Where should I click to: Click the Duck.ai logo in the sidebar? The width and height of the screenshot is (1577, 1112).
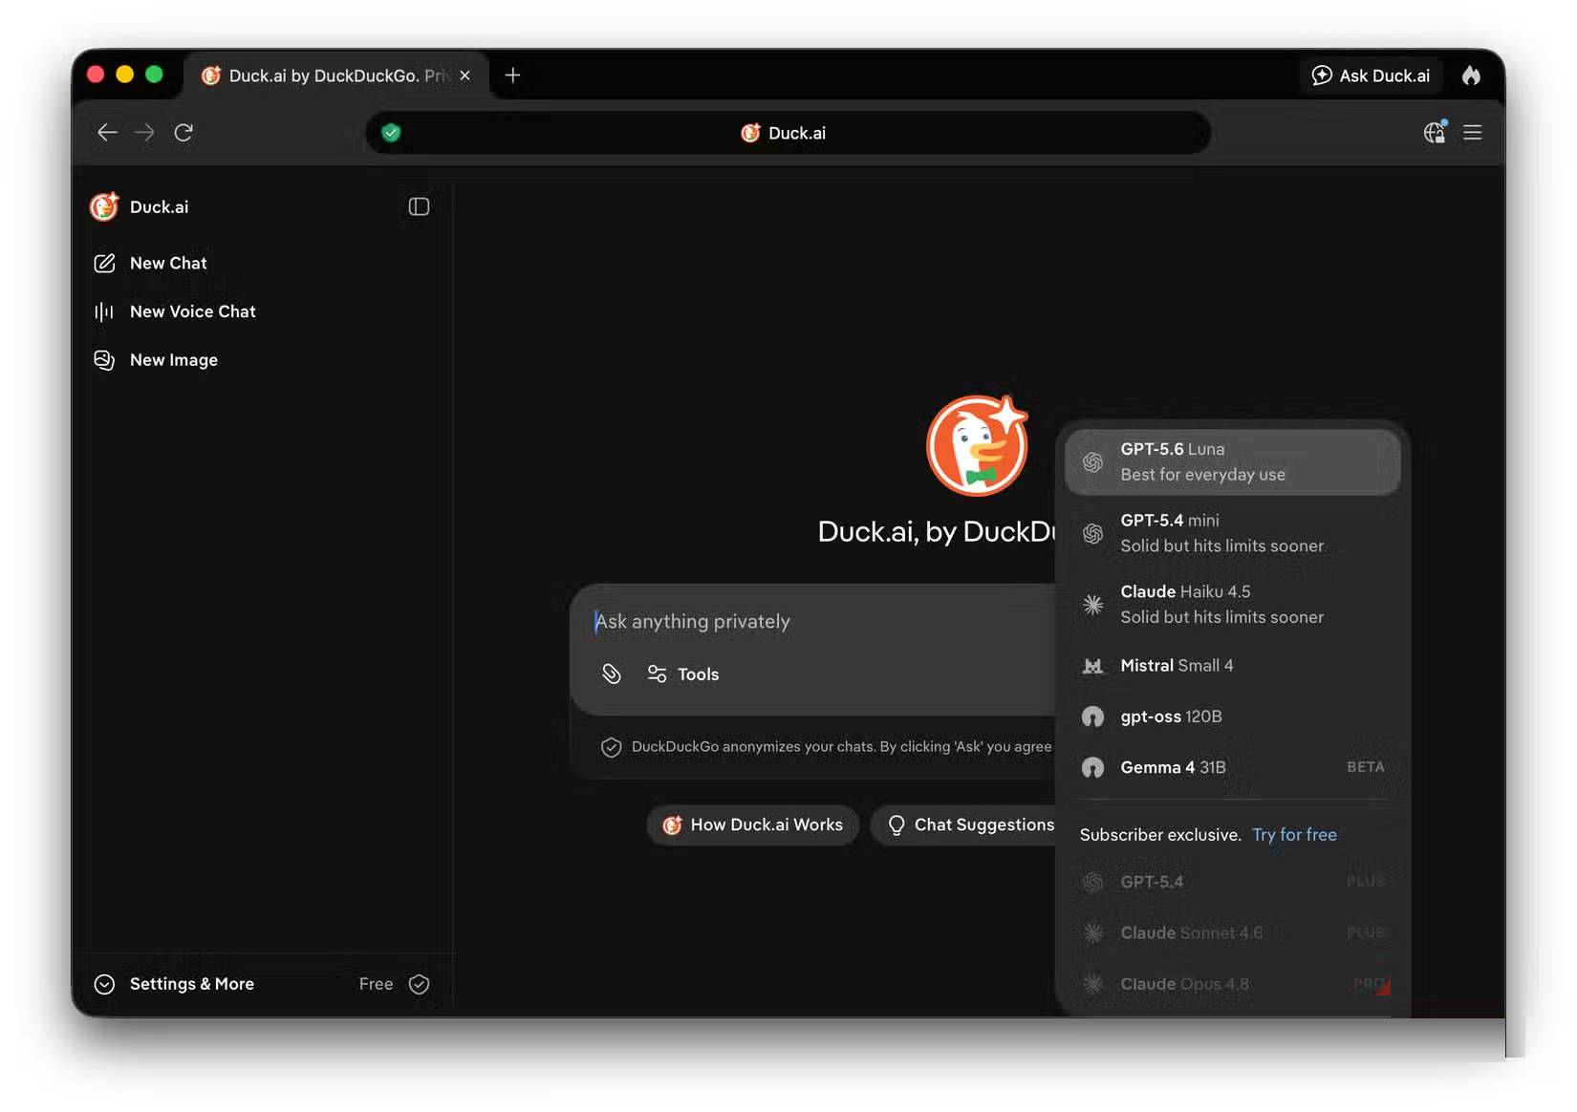pos(104,206)
